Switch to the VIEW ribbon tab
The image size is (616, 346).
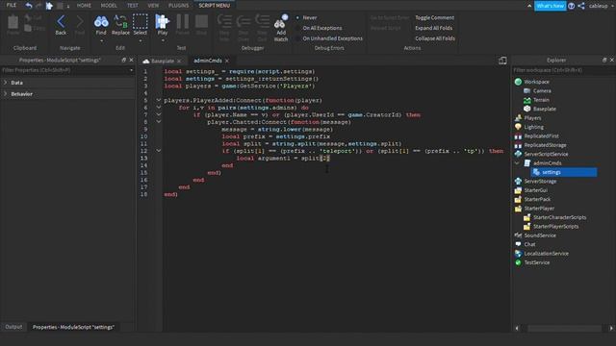(x=153, y=6)
